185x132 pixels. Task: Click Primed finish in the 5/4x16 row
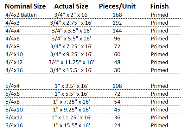(x=159, y=125)
